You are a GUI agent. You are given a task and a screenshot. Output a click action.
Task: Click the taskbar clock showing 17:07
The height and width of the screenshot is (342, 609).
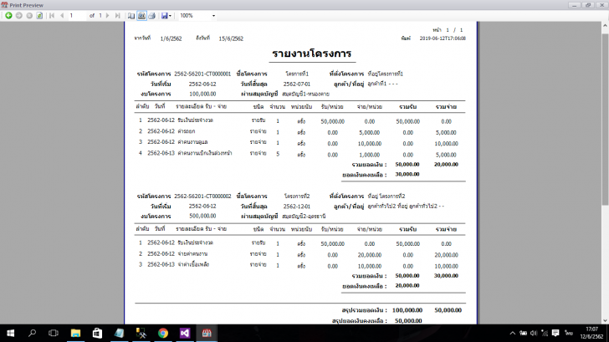click(x=591, y=333)
